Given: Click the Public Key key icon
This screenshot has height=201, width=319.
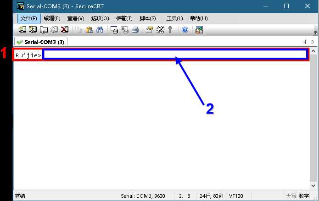Looking at the screenshot, I should pos(170,30).
